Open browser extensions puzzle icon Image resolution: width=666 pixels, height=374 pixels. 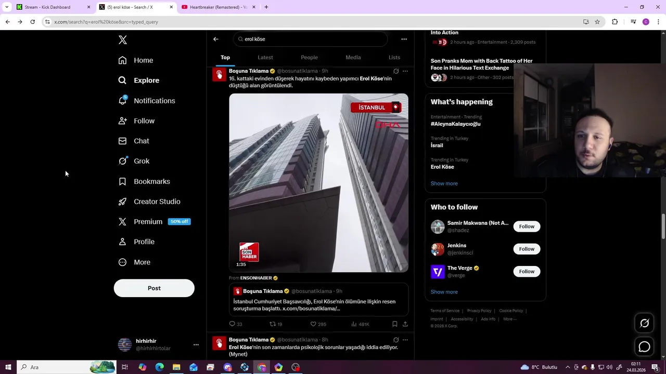[614, 22]
